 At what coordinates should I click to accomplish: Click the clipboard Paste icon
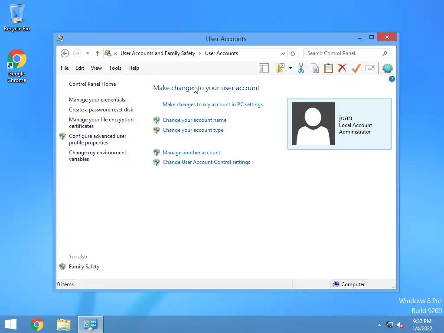click(x=329, y=68)
